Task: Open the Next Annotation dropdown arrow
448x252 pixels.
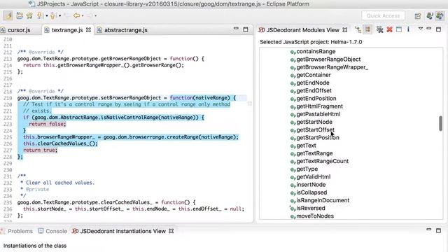Action: tap(47, 15)
